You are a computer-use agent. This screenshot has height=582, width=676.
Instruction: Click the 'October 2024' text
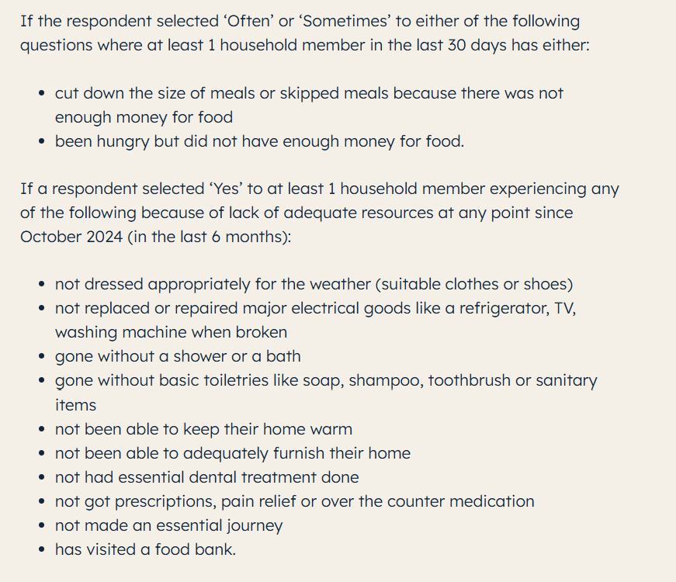tap(71, 237)
